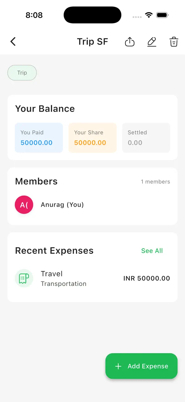Tap the share icon for Trip SF

coord(129,41)
